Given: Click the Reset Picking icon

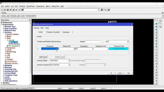Looking at the screenshot, I should click(x=105, y=10).
